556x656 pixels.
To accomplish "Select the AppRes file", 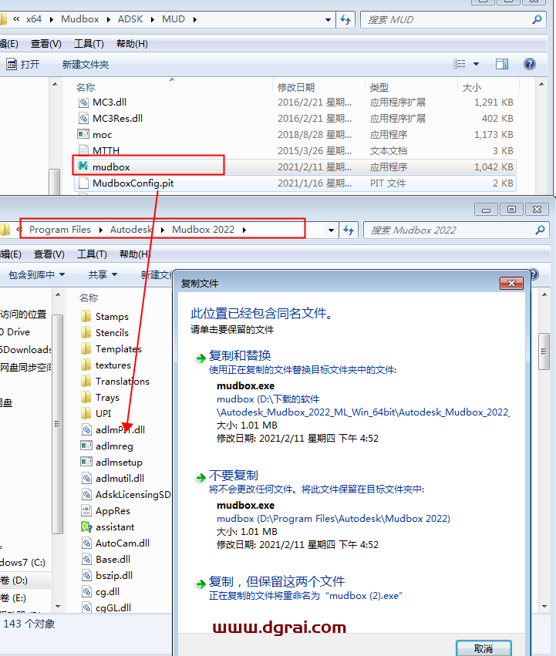I will pos(113,511).
